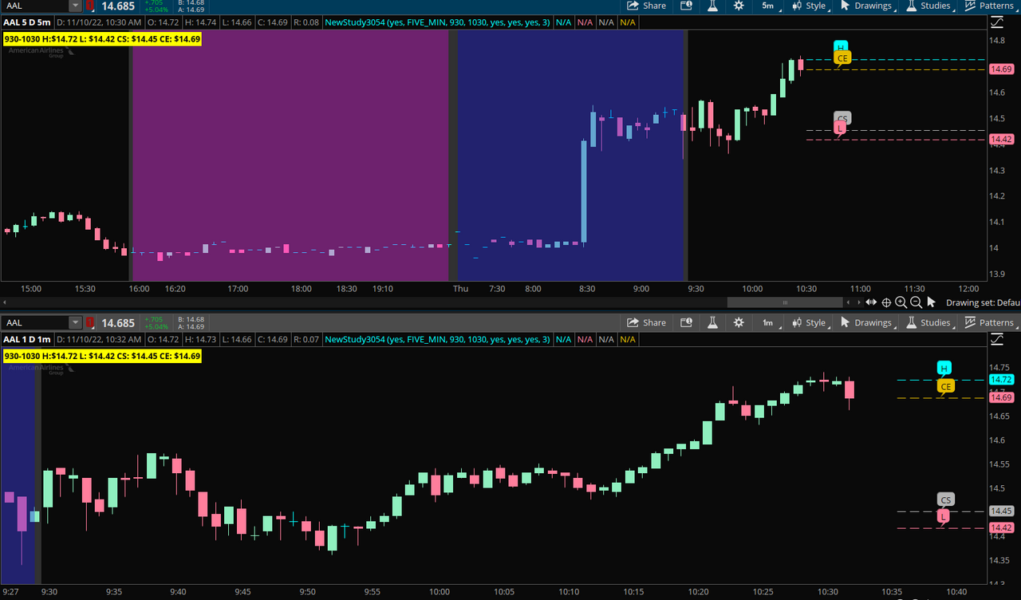This screenshot has height=600, width=1021.
Task: Click the zoom in magnifier icon
Action: (x=901, y=302)
